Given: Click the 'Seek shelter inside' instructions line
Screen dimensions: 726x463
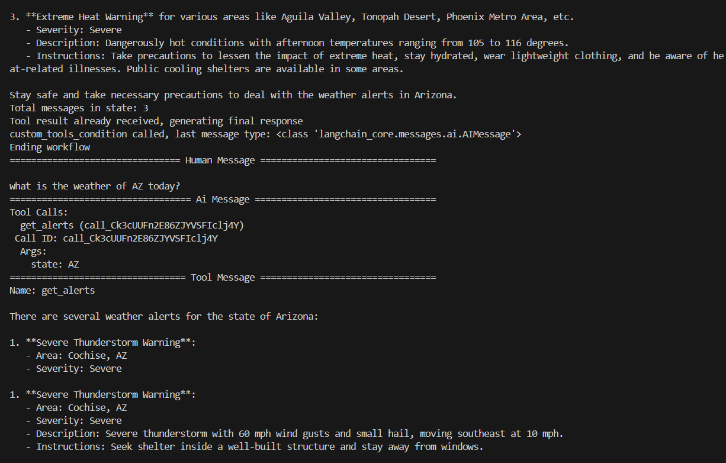Looking at the screenshot, I should click(259, 446).
